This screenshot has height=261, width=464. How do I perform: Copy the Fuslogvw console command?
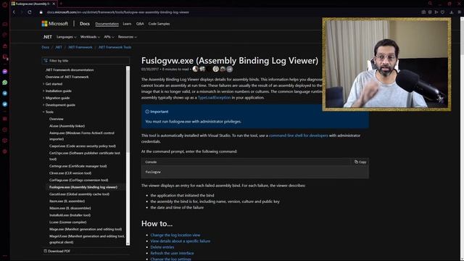click(360, 162)
